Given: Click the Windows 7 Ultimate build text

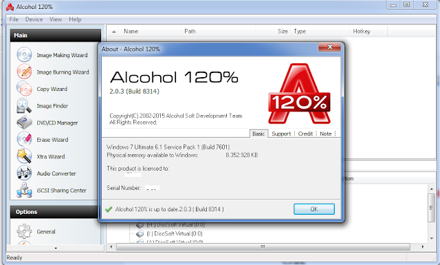Looking at the screenshot, I should (x=168, y=147).
